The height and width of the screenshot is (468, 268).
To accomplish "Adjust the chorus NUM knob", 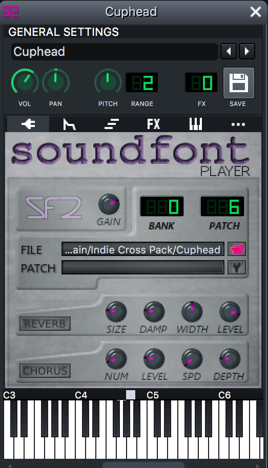I will 116,358.
